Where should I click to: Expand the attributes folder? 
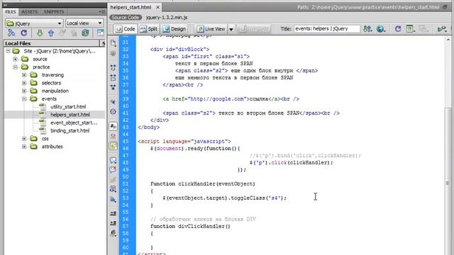pos(24,147)
